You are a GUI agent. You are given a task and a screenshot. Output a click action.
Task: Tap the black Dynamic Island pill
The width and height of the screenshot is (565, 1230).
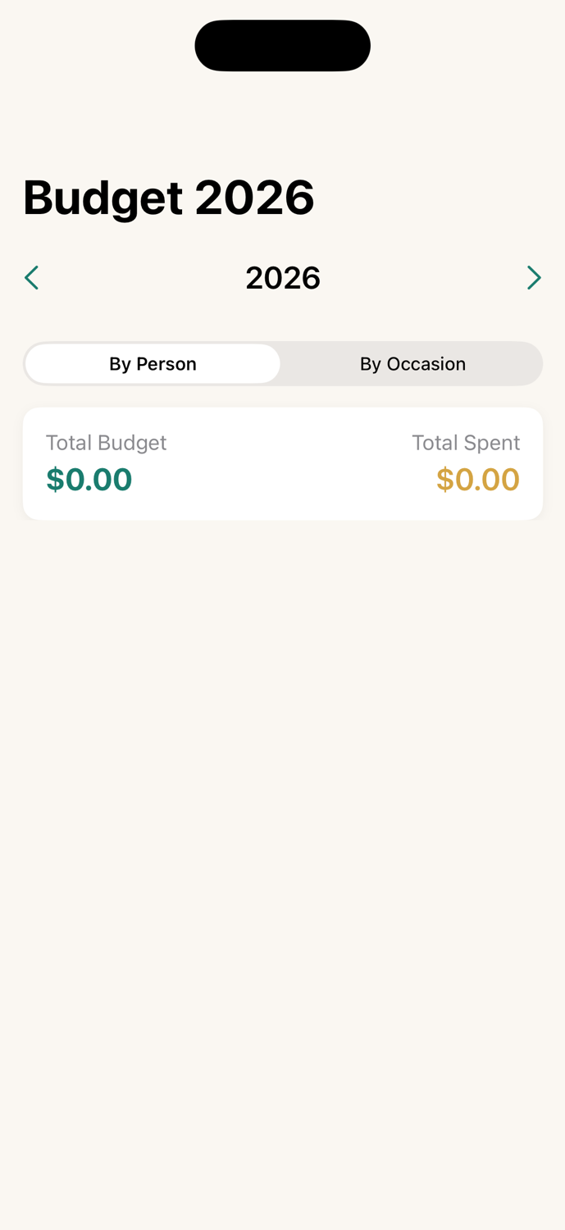283,46
